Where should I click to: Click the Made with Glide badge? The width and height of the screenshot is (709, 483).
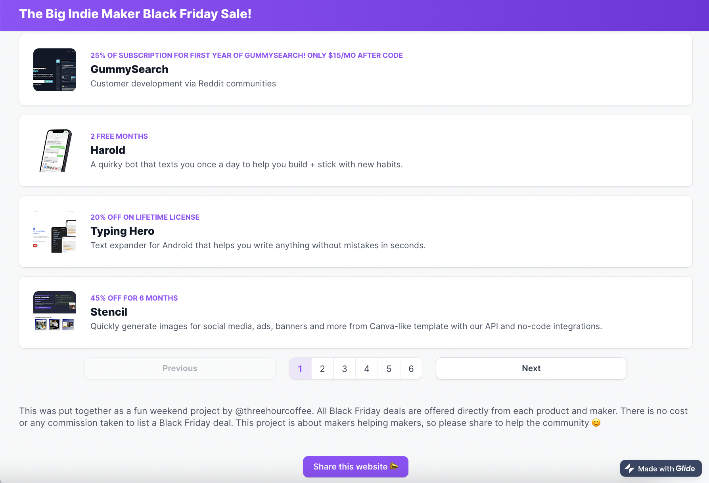660,468
